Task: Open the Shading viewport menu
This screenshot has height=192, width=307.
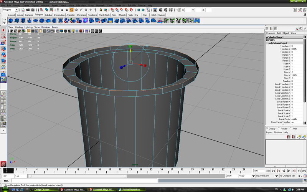Action: coord(18,27)
